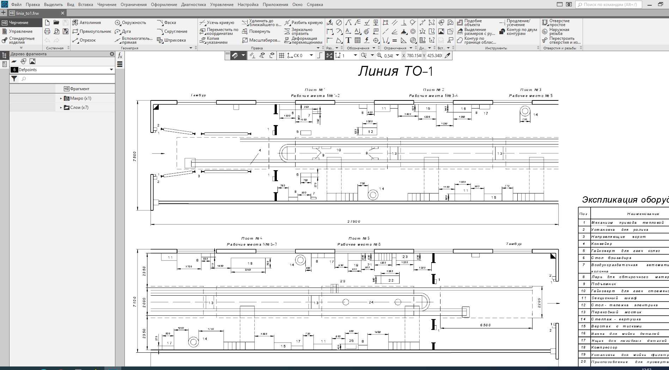Open the Диагностика menu
Image resolution: width=669 pixels, height=370 pixels.
click(193, 5)
